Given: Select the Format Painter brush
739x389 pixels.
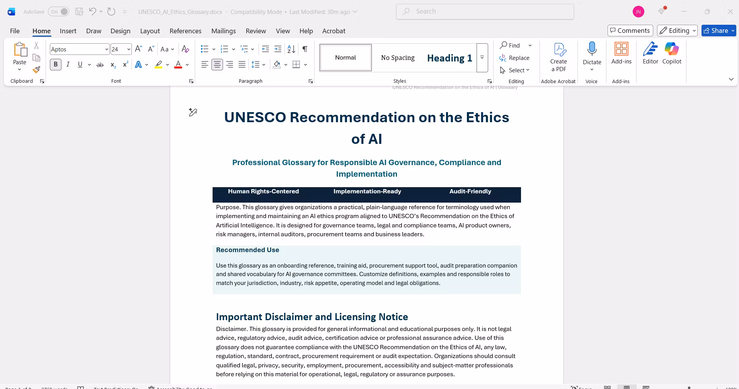Looking at the screenshot, I should pos(36,70).
